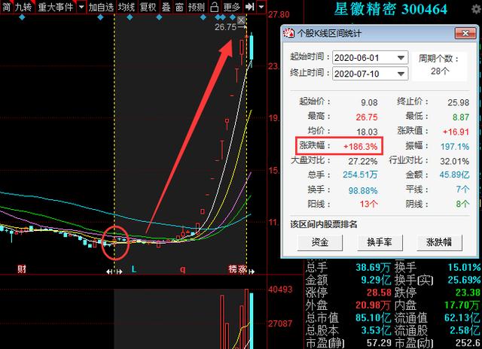Click the jump-to-end arrow icon

(249, 7)
